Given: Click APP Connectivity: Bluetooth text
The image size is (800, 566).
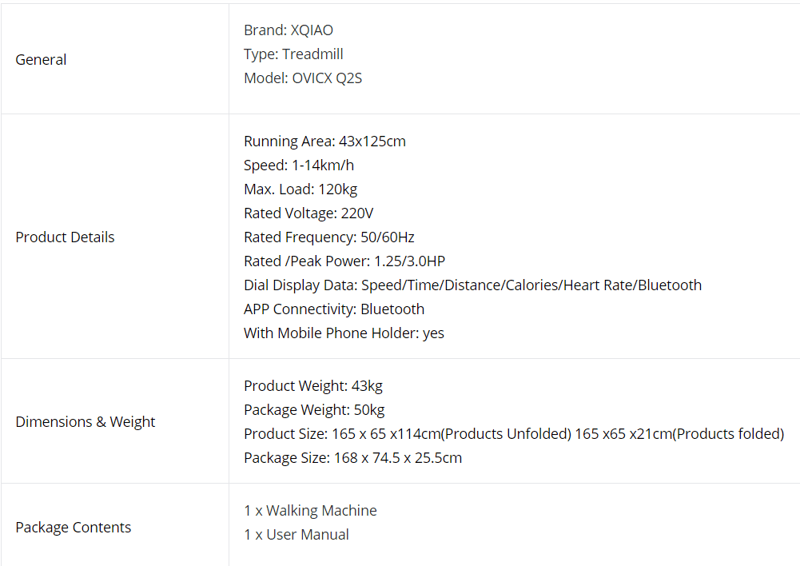Looking at the screenshot, I should coord(334,309).
